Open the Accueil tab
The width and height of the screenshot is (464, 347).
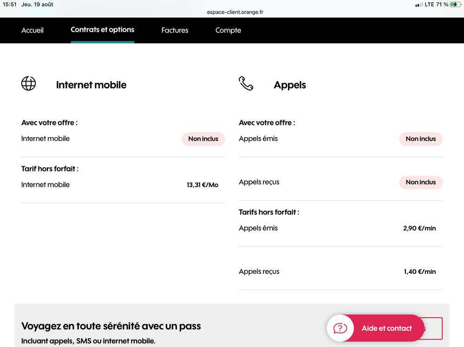click(33, 30)
